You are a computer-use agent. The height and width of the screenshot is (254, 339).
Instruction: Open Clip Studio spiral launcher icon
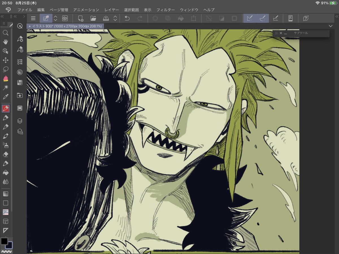(65, 18)
